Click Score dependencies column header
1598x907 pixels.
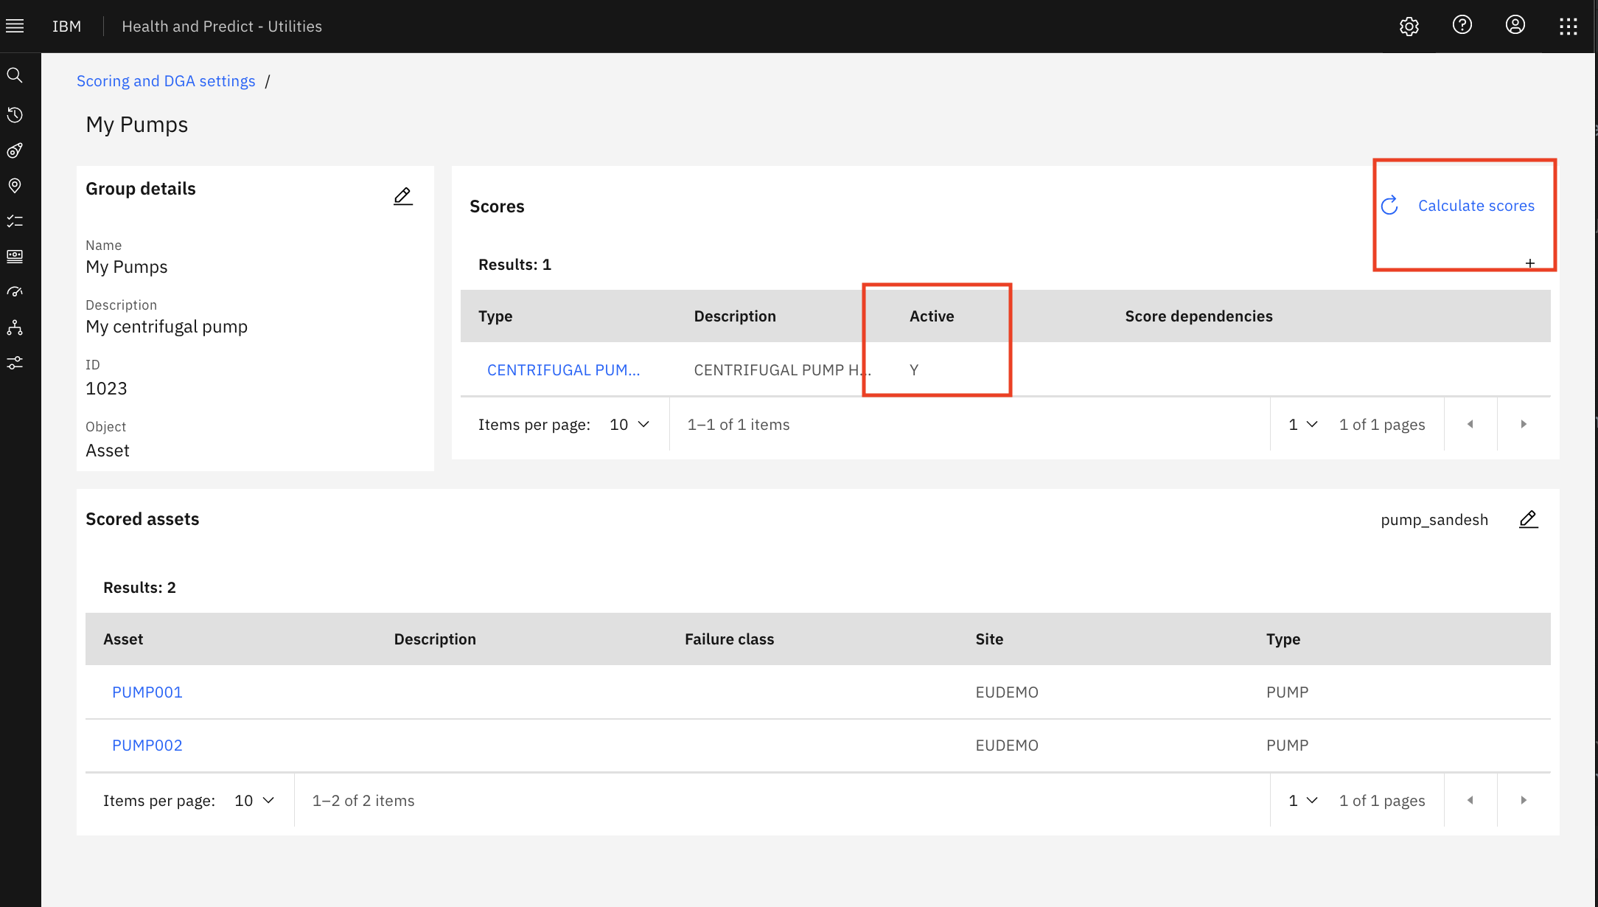click(1198, 316)
